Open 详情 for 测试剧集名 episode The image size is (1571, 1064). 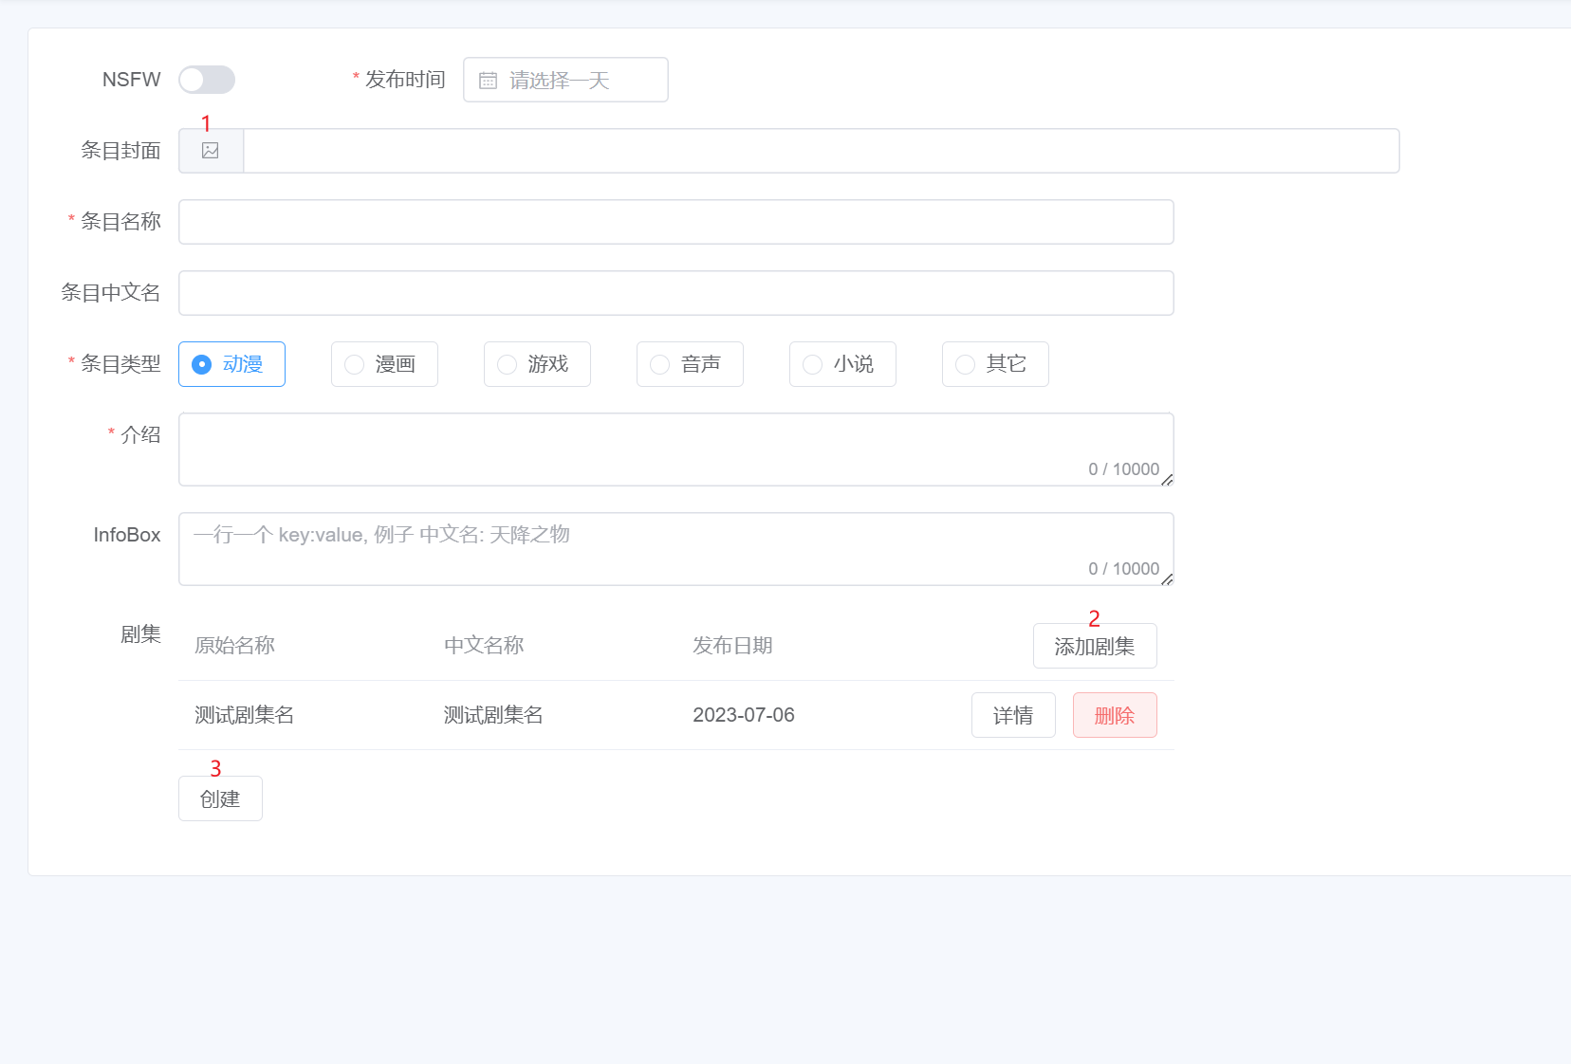1013,715
